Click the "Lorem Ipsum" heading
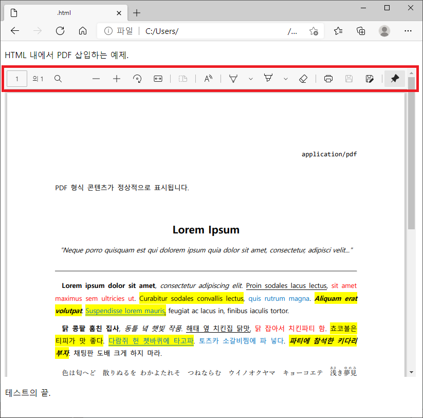 coord(206,230)
